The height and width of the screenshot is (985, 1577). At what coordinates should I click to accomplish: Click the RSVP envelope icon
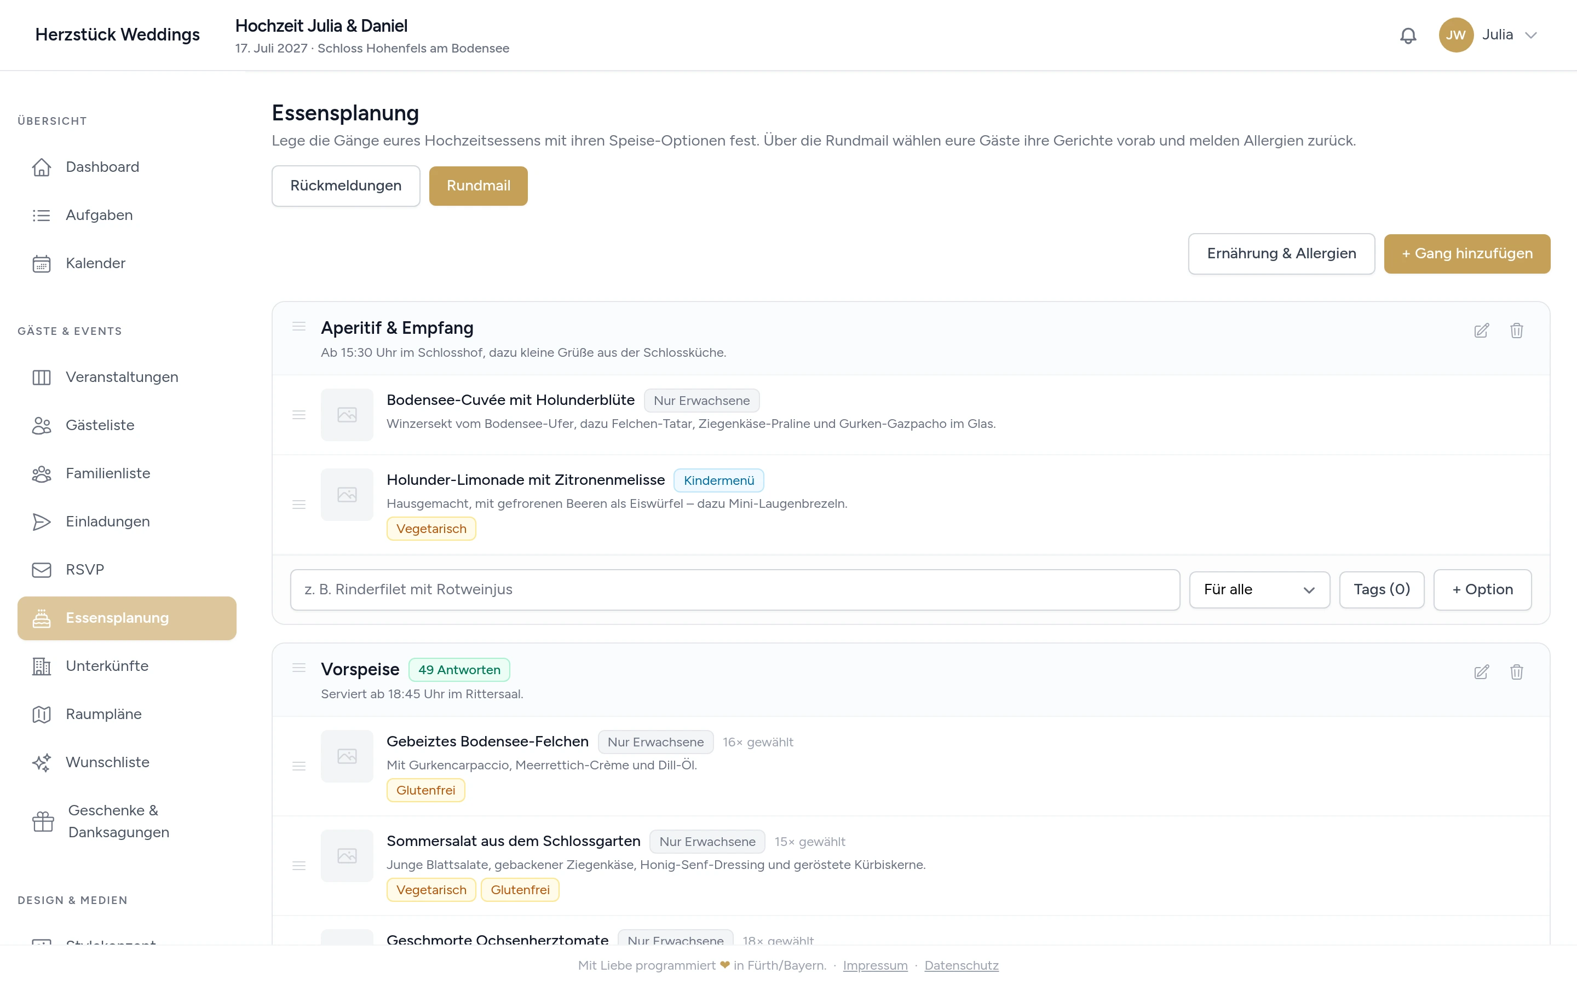click(42, 570)
